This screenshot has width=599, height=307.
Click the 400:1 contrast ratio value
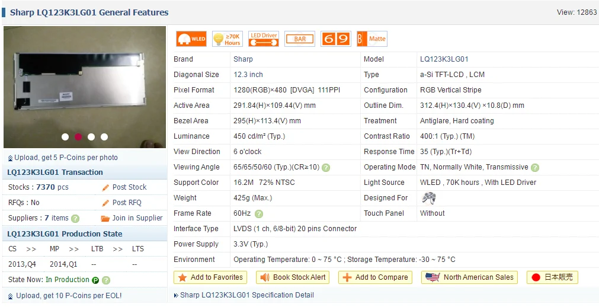coord(447,136)
